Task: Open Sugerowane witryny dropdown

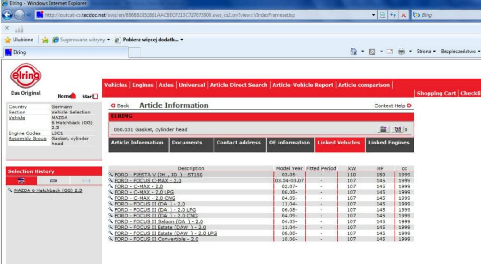Action: [81, 40]
